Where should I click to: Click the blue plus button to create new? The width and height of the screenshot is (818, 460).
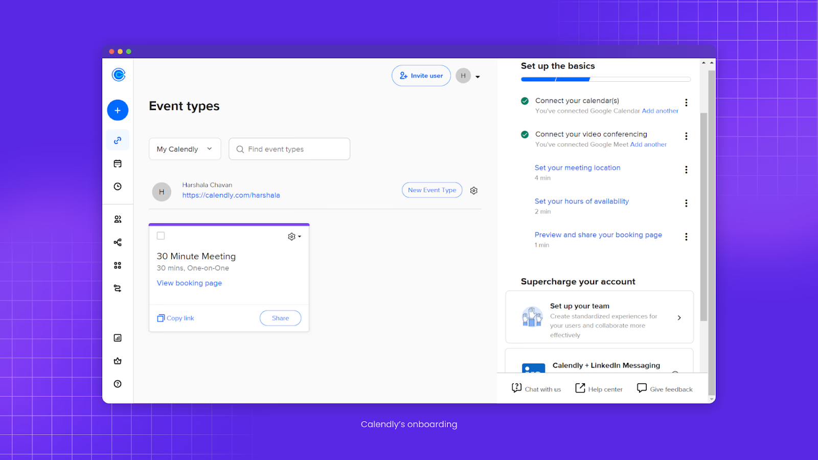[118, 110]
